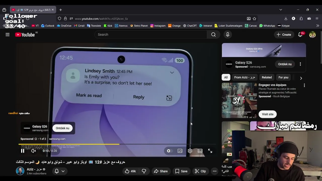322x181 pixels.
Task: Select the Related filter chip
Action: pos(267,77)
